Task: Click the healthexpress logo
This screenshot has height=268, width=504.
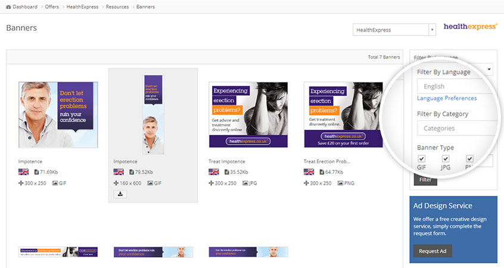Action: click(470, 27)
